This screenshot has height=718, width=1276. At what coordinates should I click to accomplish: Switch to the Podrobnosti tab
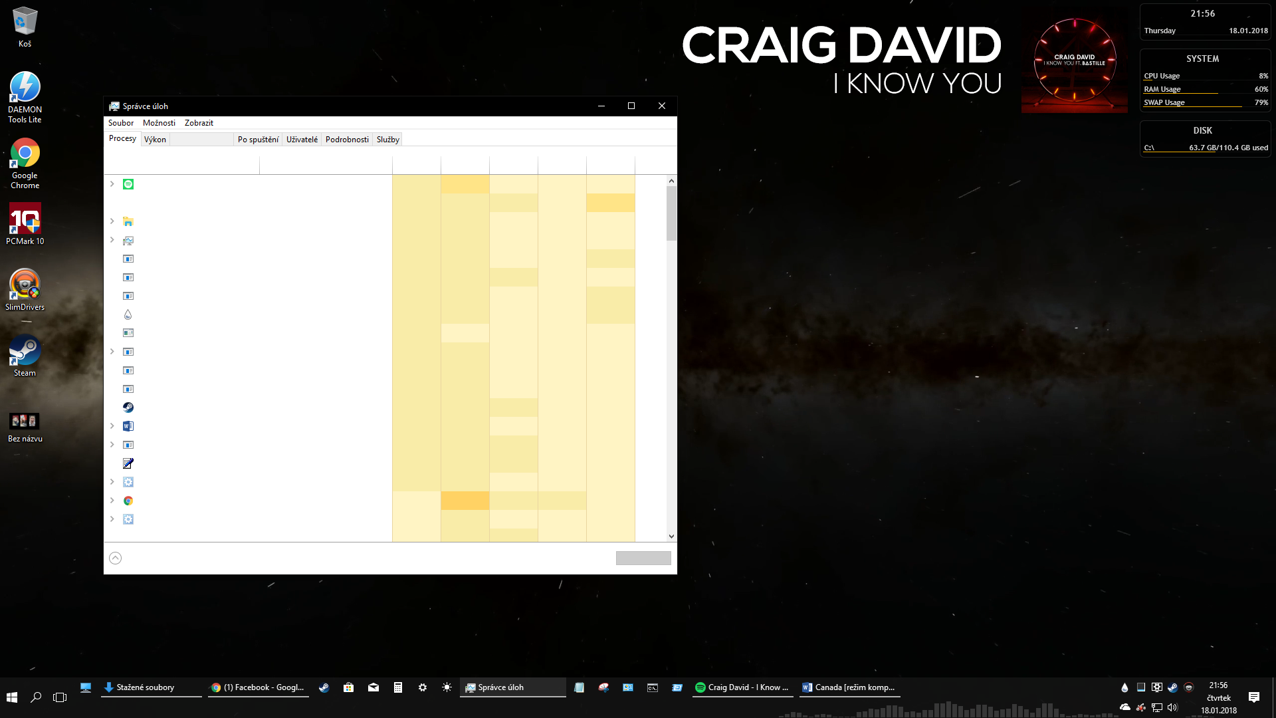[347, 140]
